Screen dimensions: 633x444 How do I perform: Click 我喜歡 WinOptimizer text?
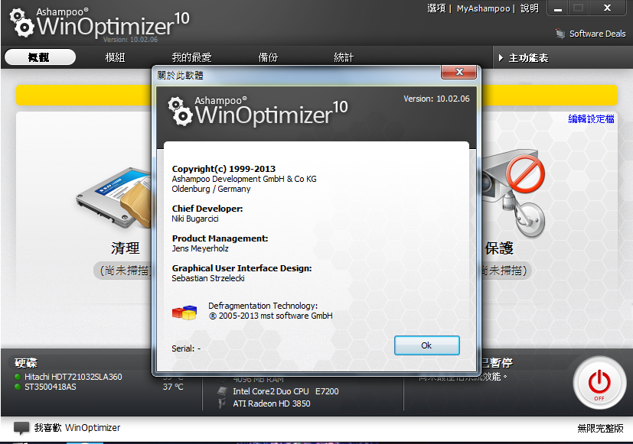[x=77, y=427]
